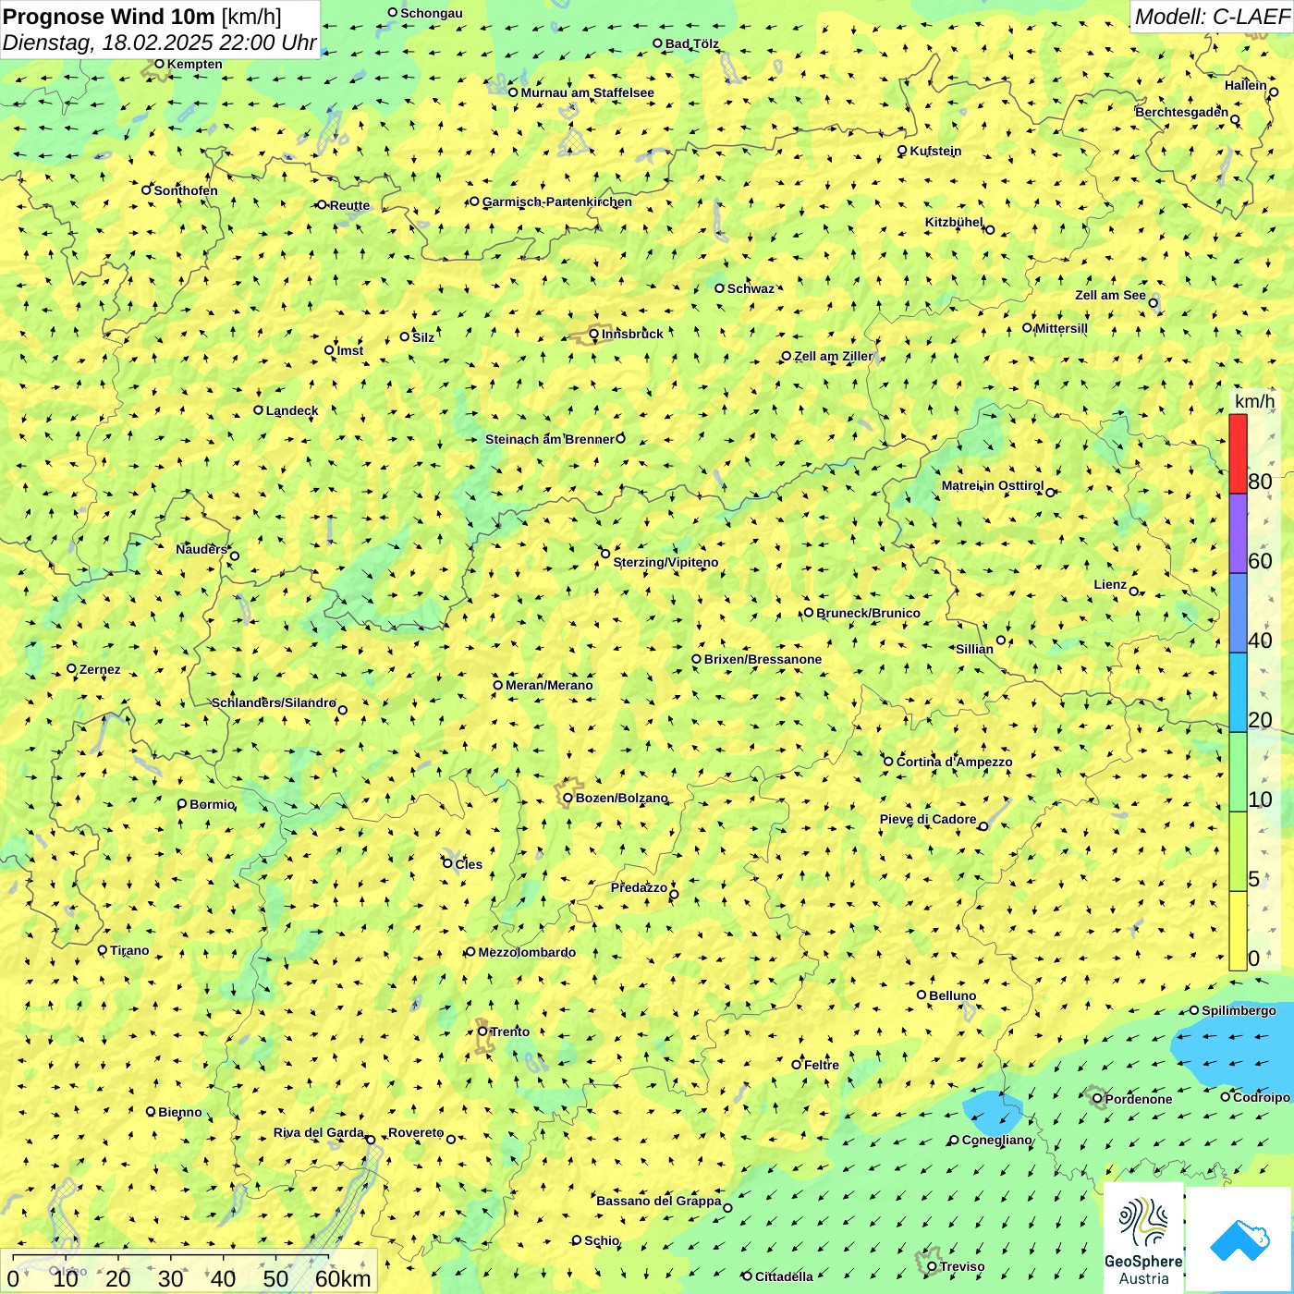Viewport: 1294px width, 1294px height.
Task: Select the purple 60–80 km/h legend color
Action: pos(1238,533)
